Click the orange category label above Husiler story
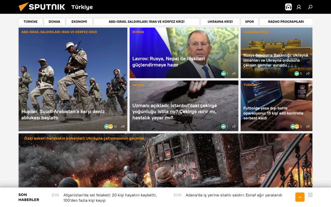 (59, 32)
